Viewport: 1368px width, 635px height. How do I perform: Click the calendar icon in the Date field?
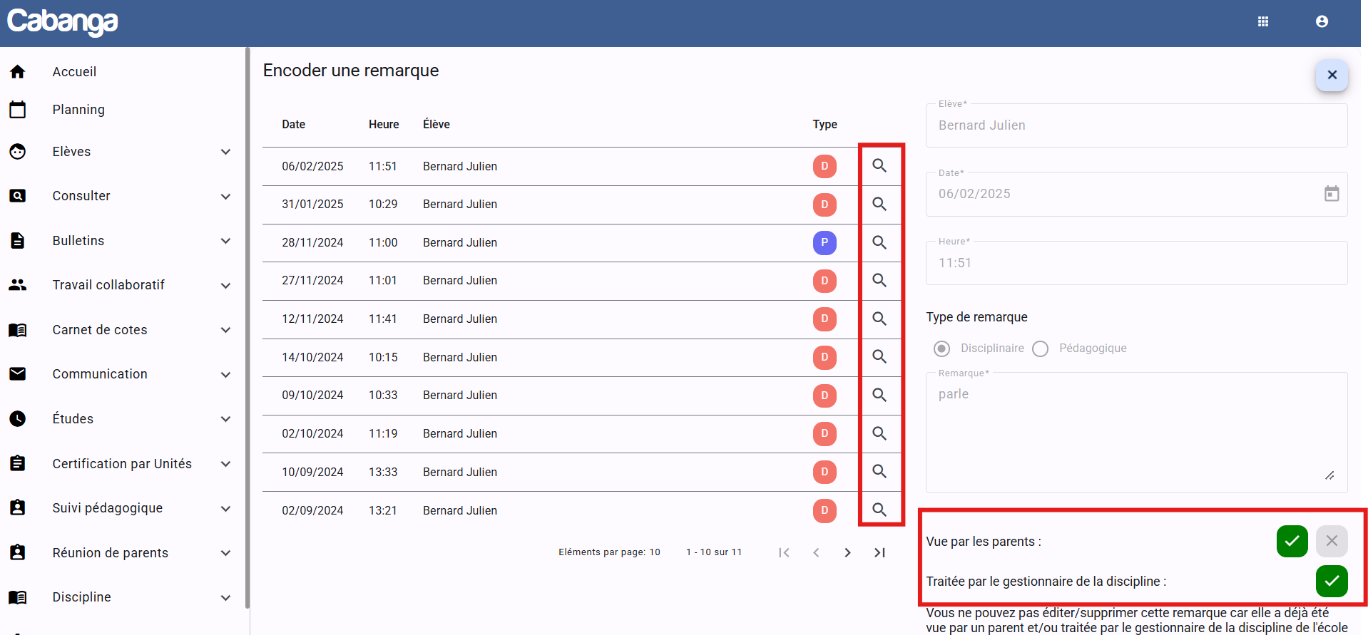[x=1331, y=194]
